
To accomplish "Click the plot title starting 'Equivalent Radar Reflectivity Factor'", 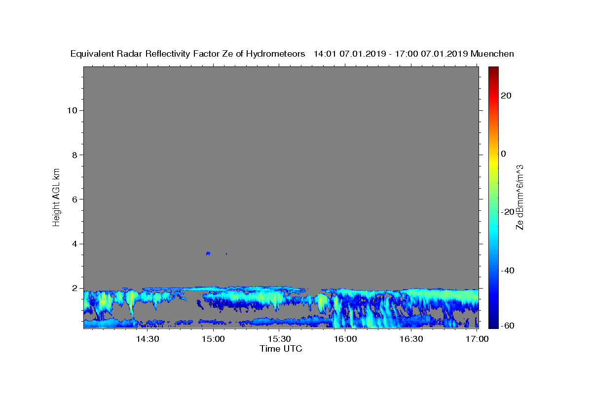I will [x=292, y=54].
